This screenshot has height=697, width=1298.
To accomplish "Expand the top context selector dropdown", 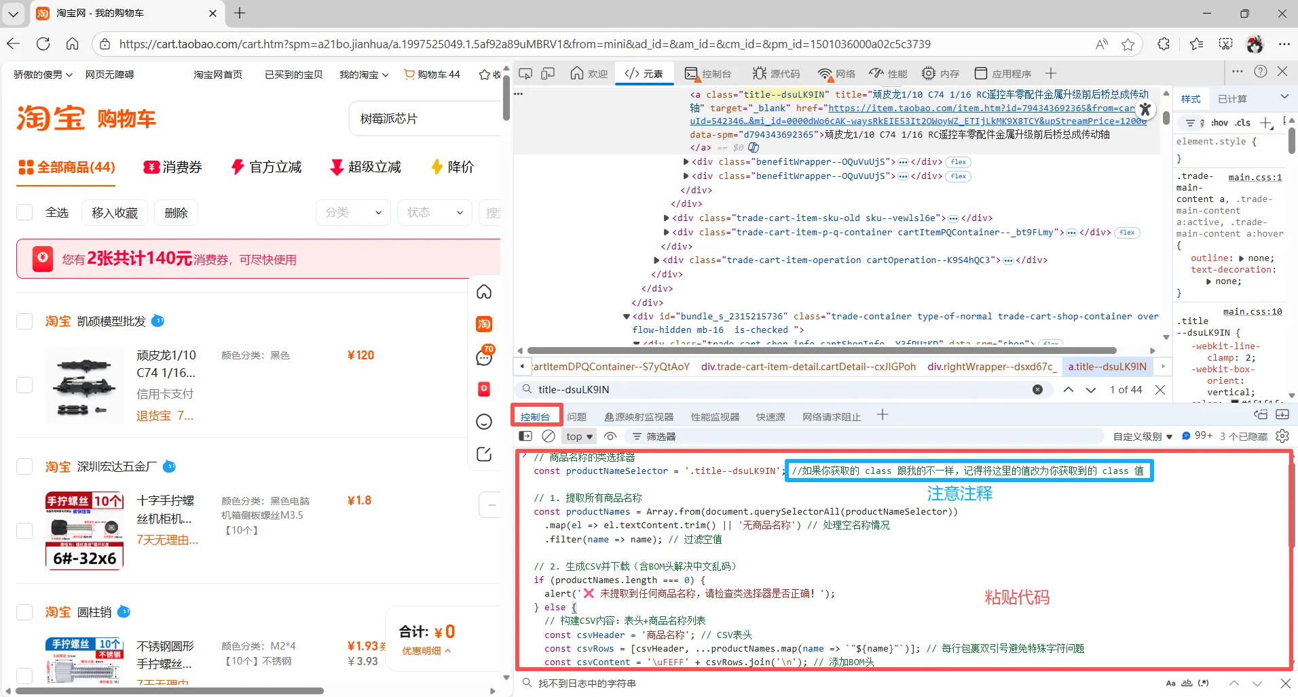I will [x=580, y=437].
